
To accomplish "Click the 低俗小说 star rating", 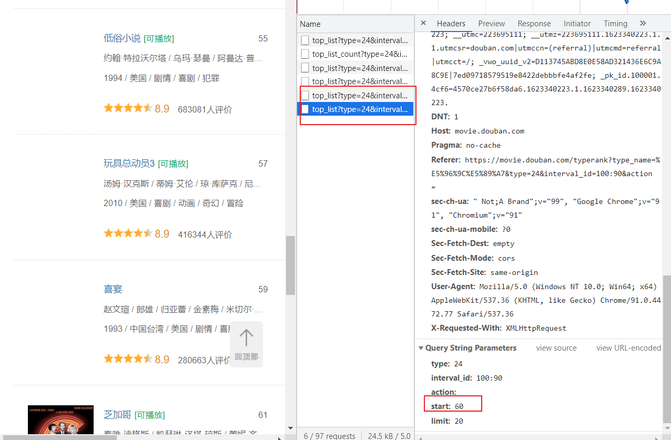I will (128, 108).
